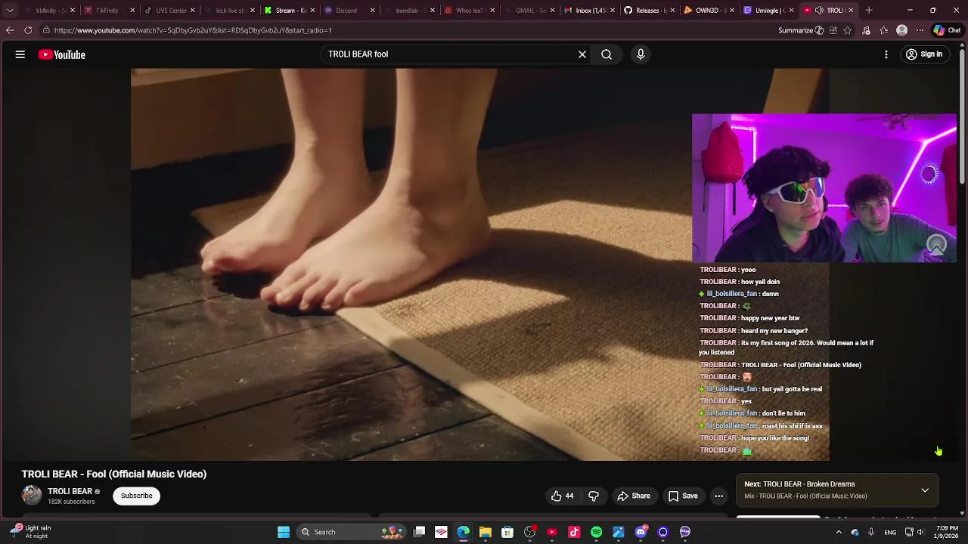This screenshot has height=544, width=968.
Task: Open more actions ellipsis under video
Action: 719,496
